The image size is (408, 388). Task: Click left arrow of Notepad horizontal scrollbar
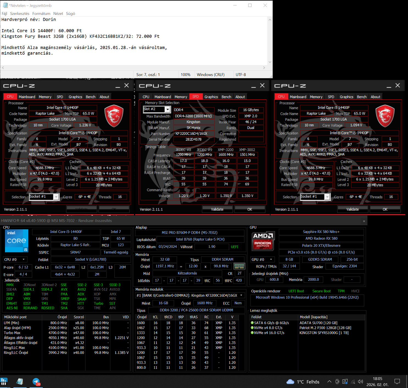click(x=3, y=68)
